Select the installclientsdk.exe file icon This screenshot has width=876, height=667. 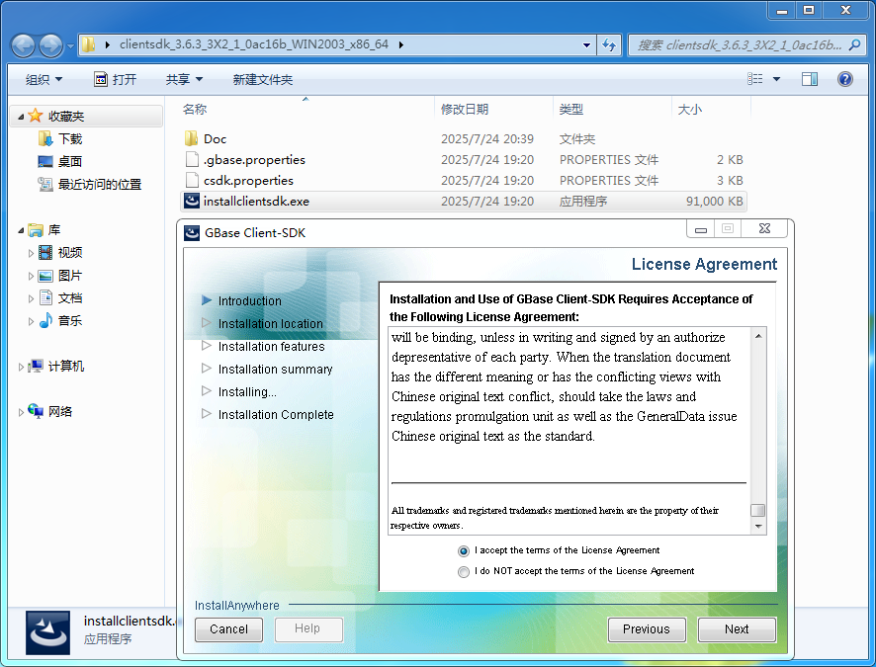tap(193, 201)
